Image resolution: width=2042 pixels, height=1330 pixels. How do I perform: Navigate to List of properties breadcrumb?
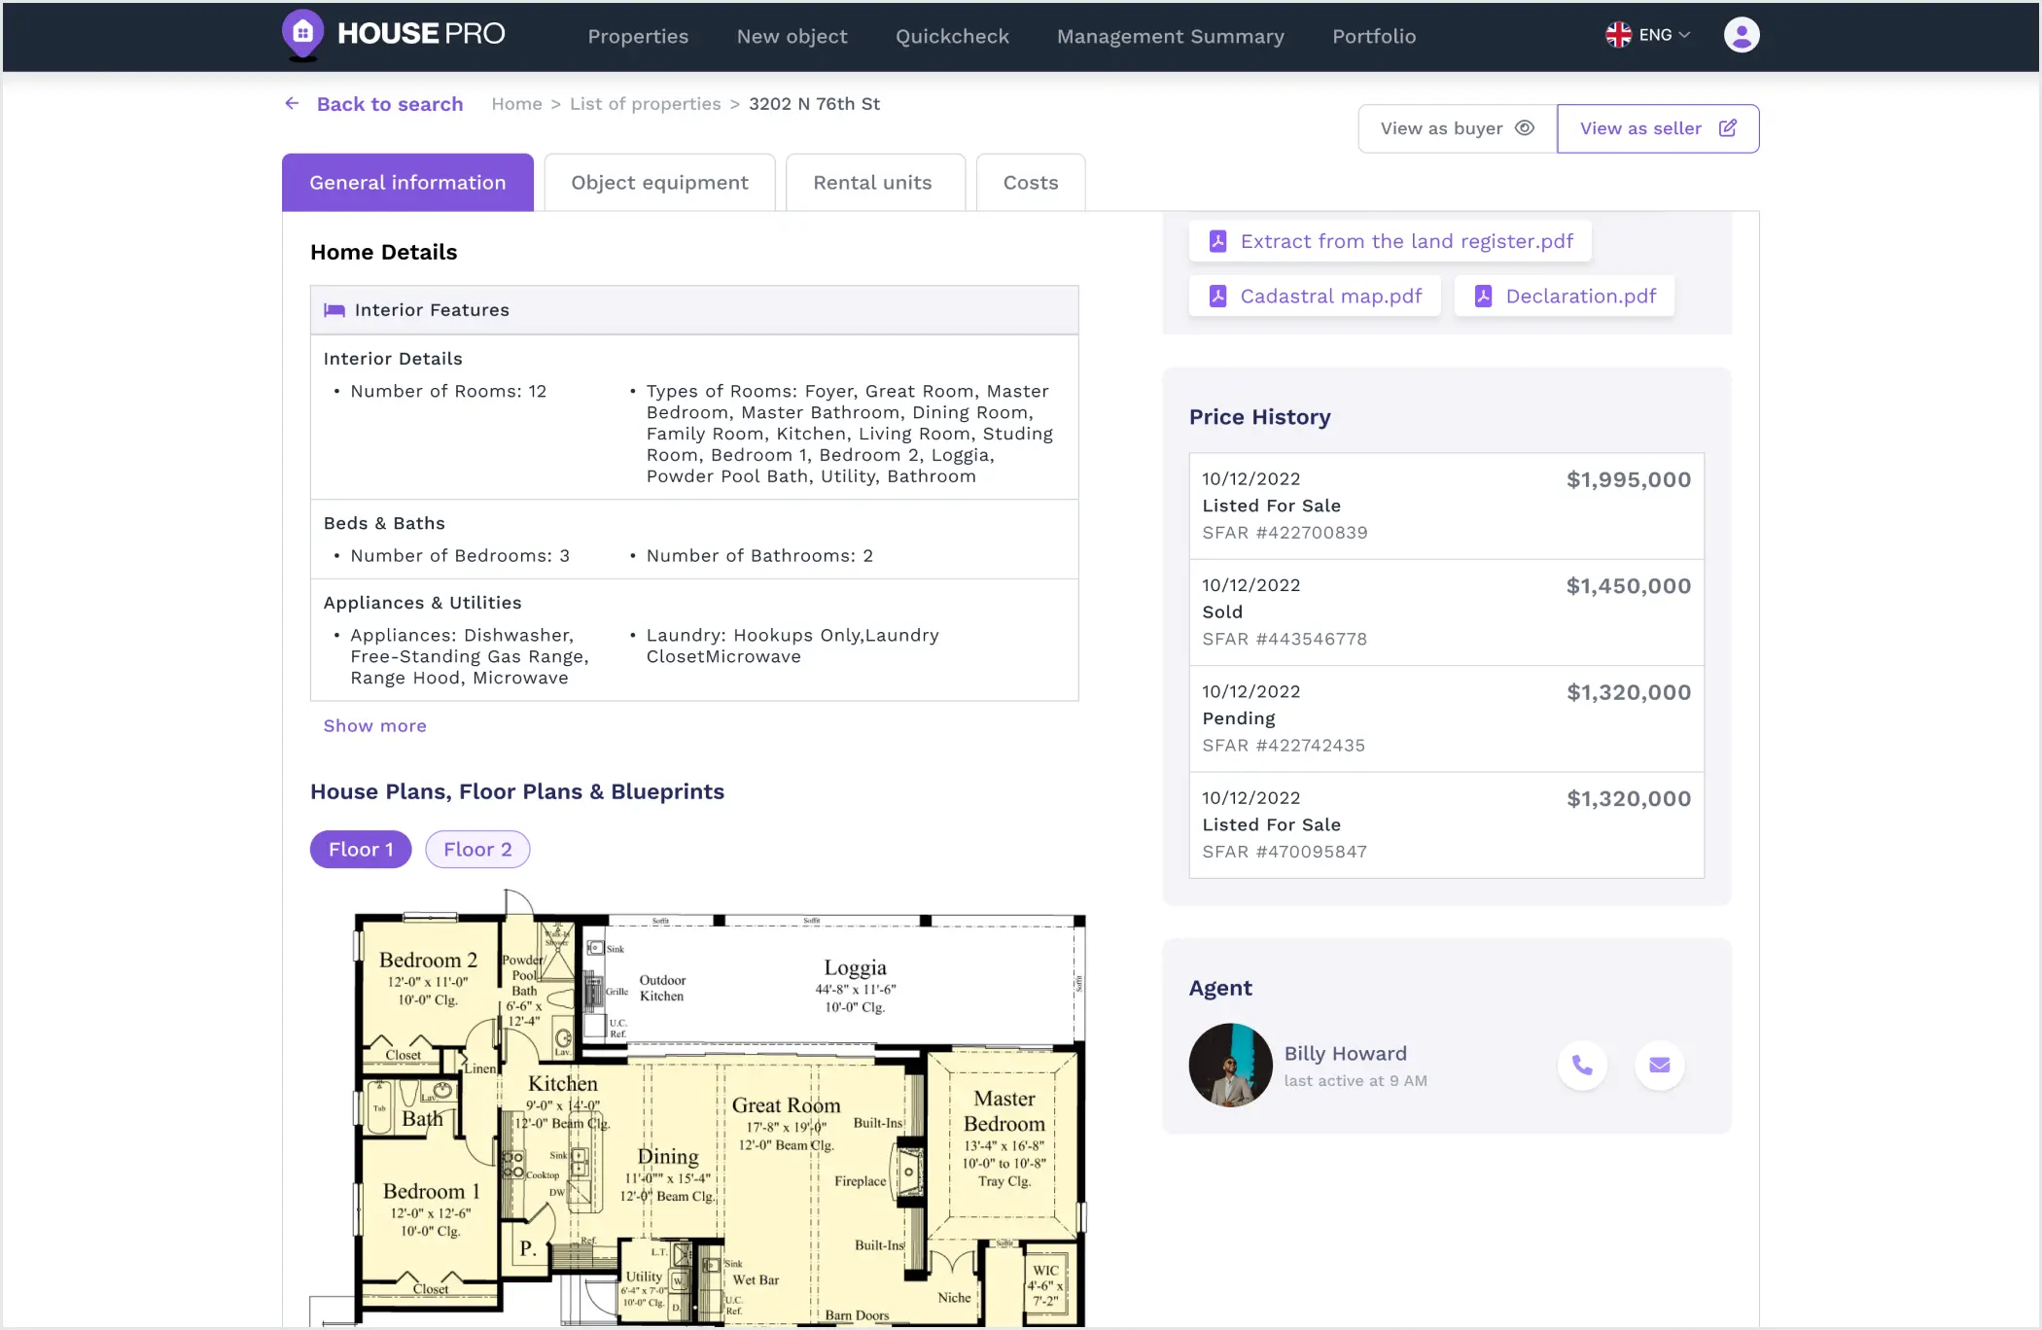point(645,103)
